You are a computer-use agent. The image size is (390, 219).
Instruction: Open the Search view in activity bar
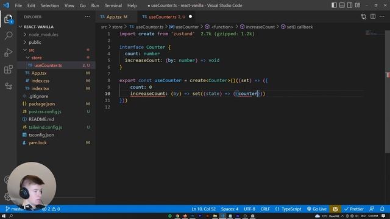coord(9,35)
